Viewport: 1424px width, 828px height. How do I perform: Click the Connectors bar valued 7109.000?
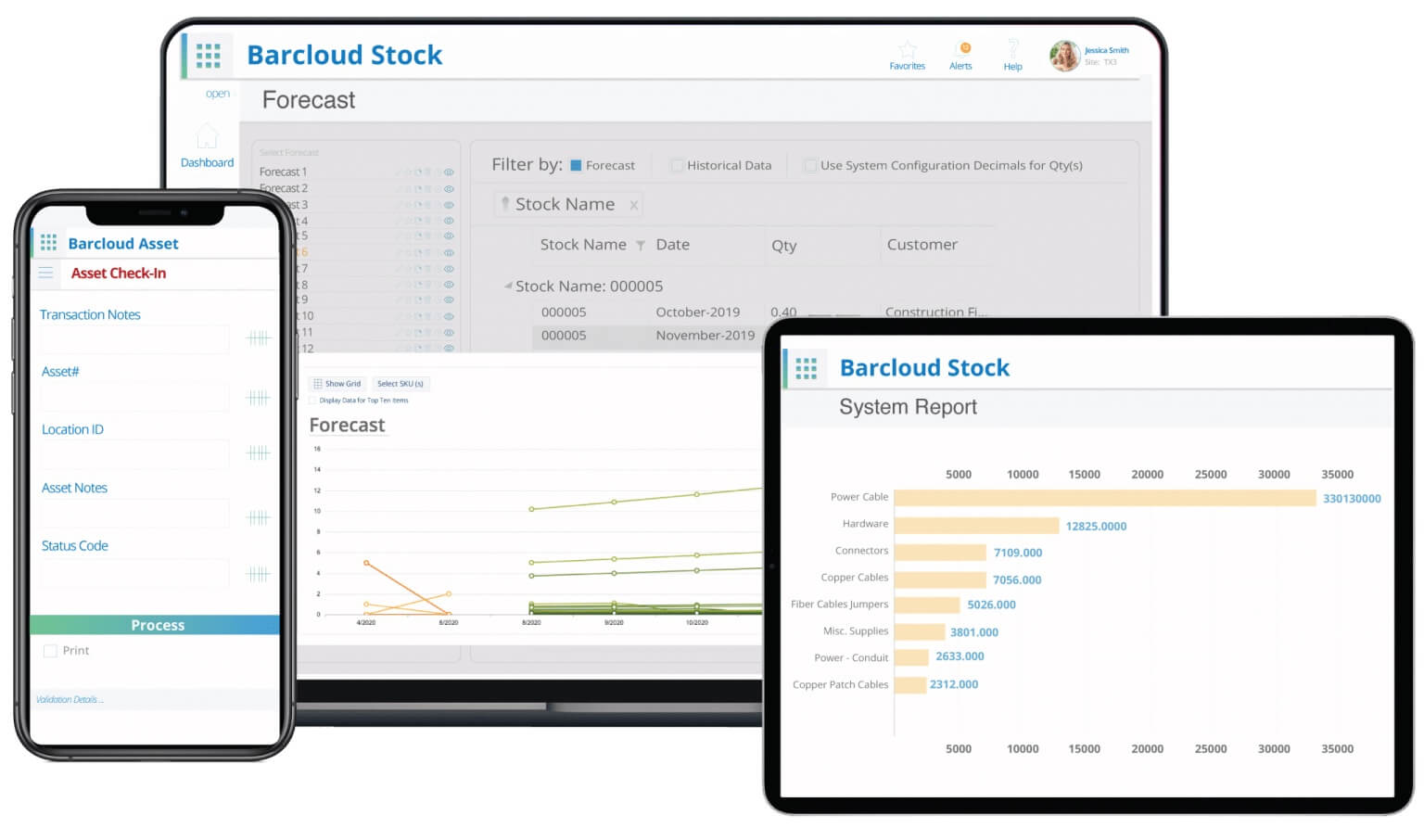coord(940,553)
